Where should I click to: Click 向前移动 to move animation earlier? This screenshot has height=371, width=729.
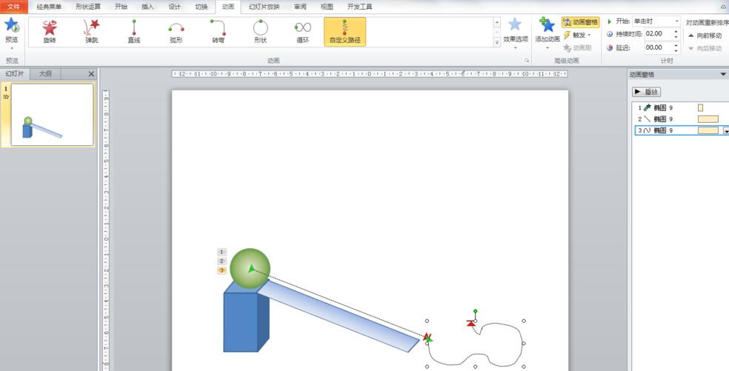[704, 35]
